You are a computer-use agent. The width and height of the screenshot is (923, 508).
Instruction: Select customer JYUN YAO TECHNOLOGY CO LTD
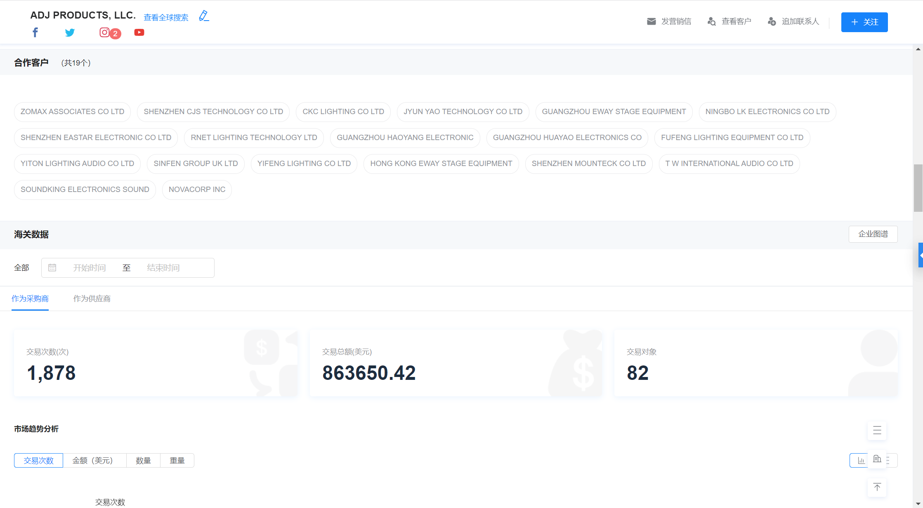463,112
